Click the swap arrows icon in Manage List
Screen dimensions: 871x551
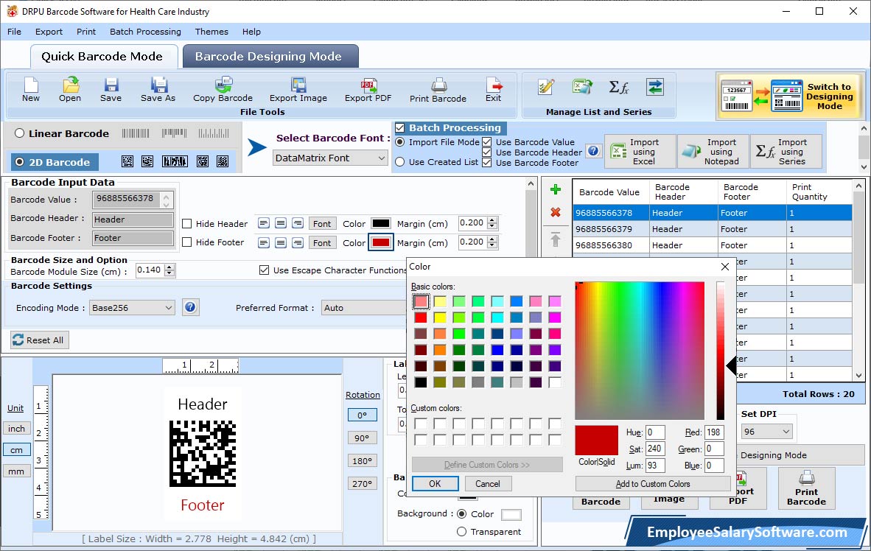[x=655, y=87]
